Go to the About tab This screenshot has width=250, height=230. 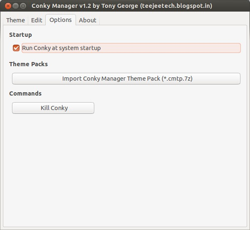tap(88, 20)
